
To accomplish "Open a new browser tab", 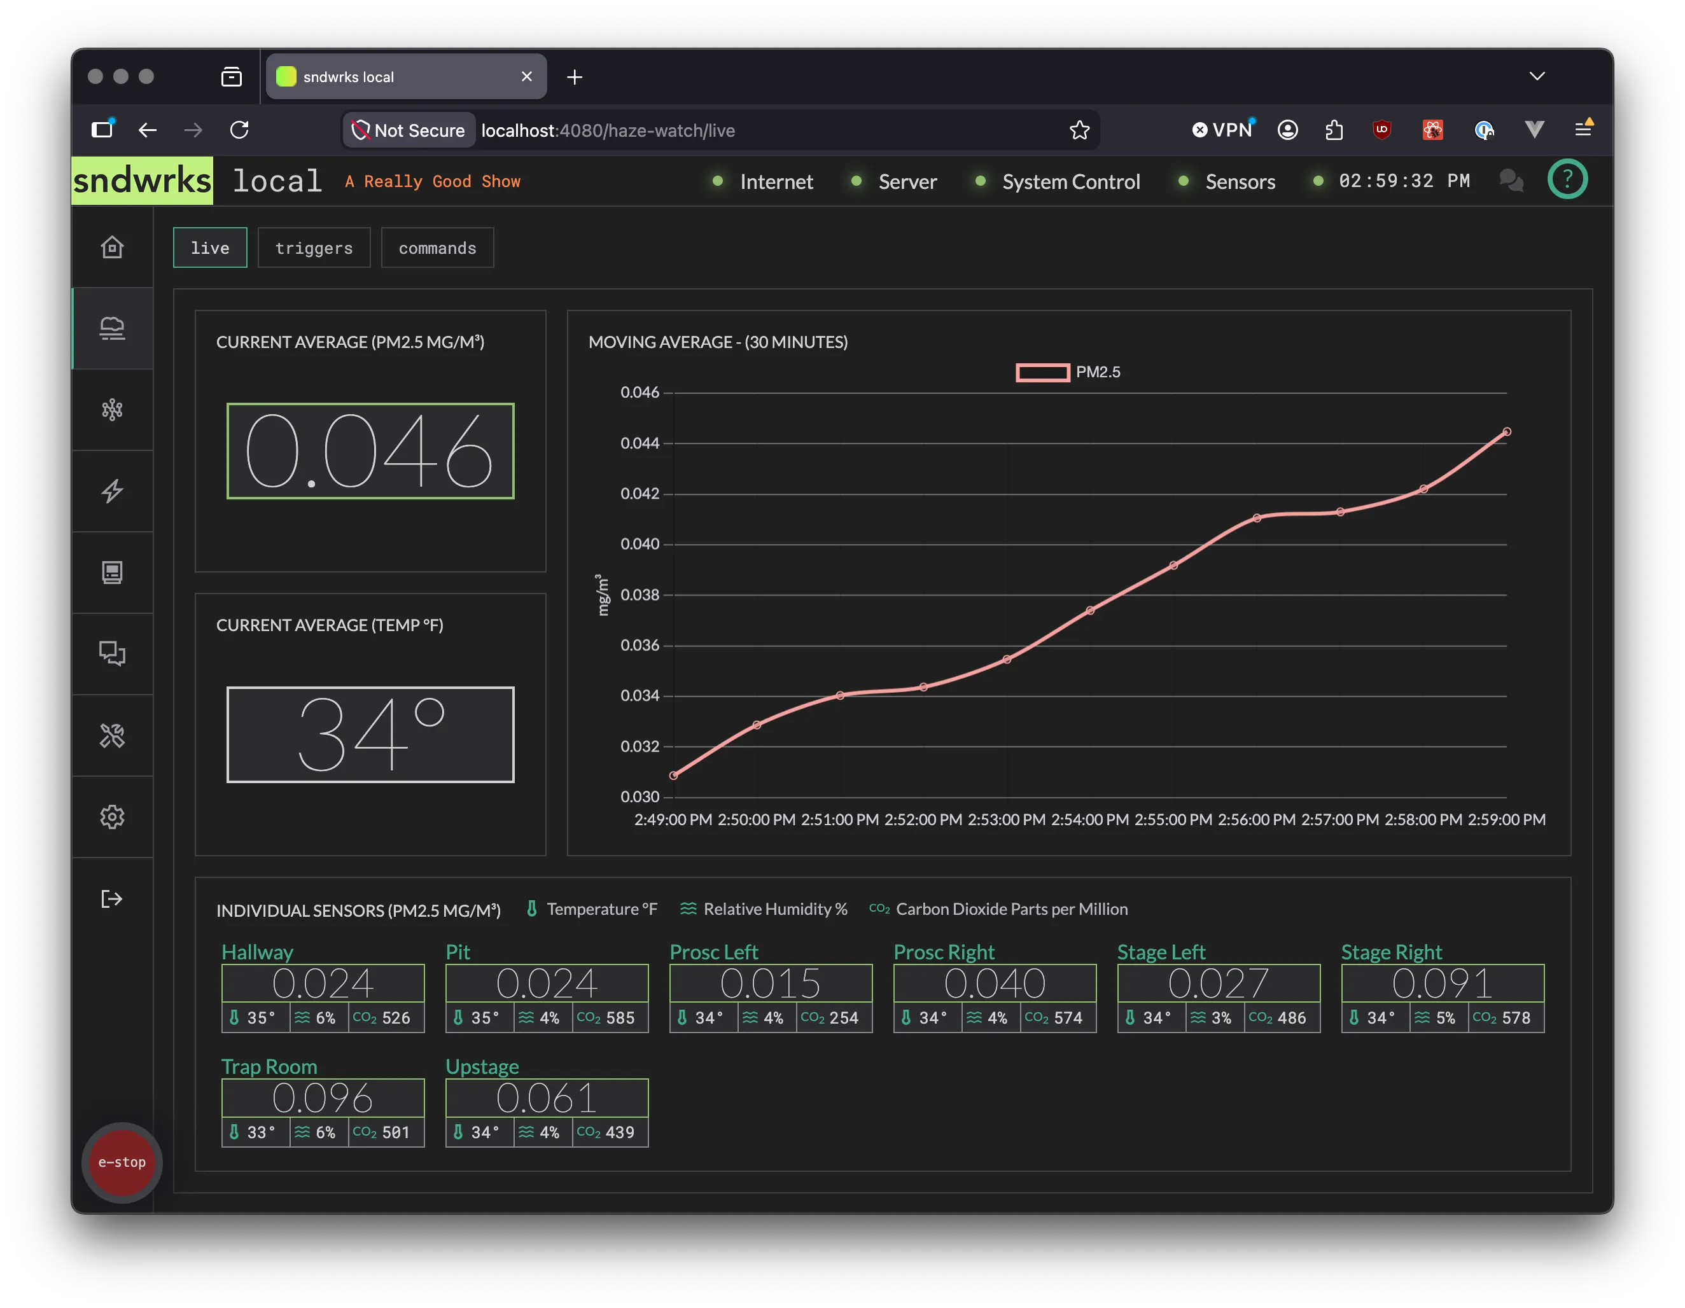I will (x=575, y=76).
